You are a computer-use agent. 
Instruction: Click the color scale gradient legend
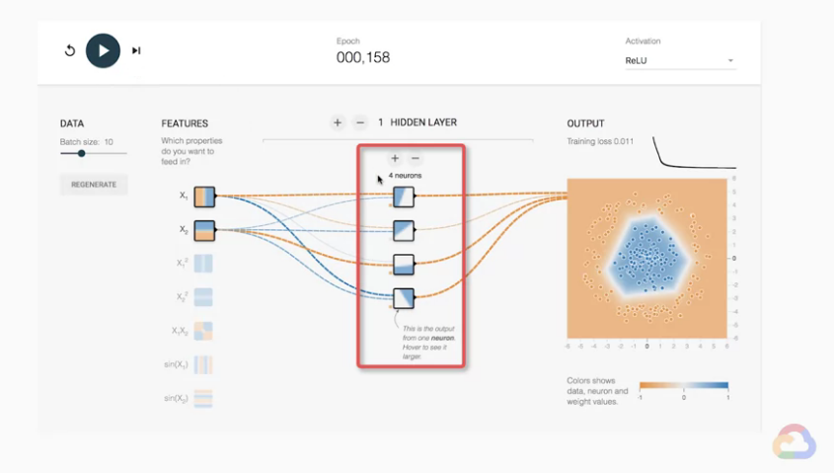pos(683,385)
